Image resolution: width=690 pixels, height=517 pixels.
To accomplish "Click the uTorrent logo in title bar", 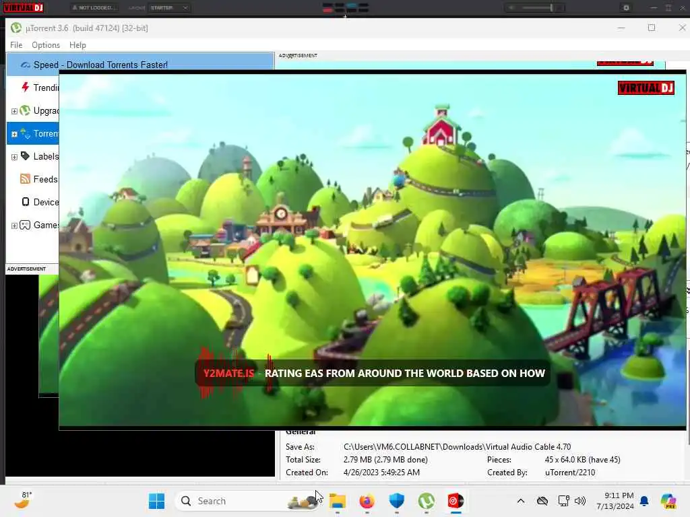I will [x=16, y=28].
